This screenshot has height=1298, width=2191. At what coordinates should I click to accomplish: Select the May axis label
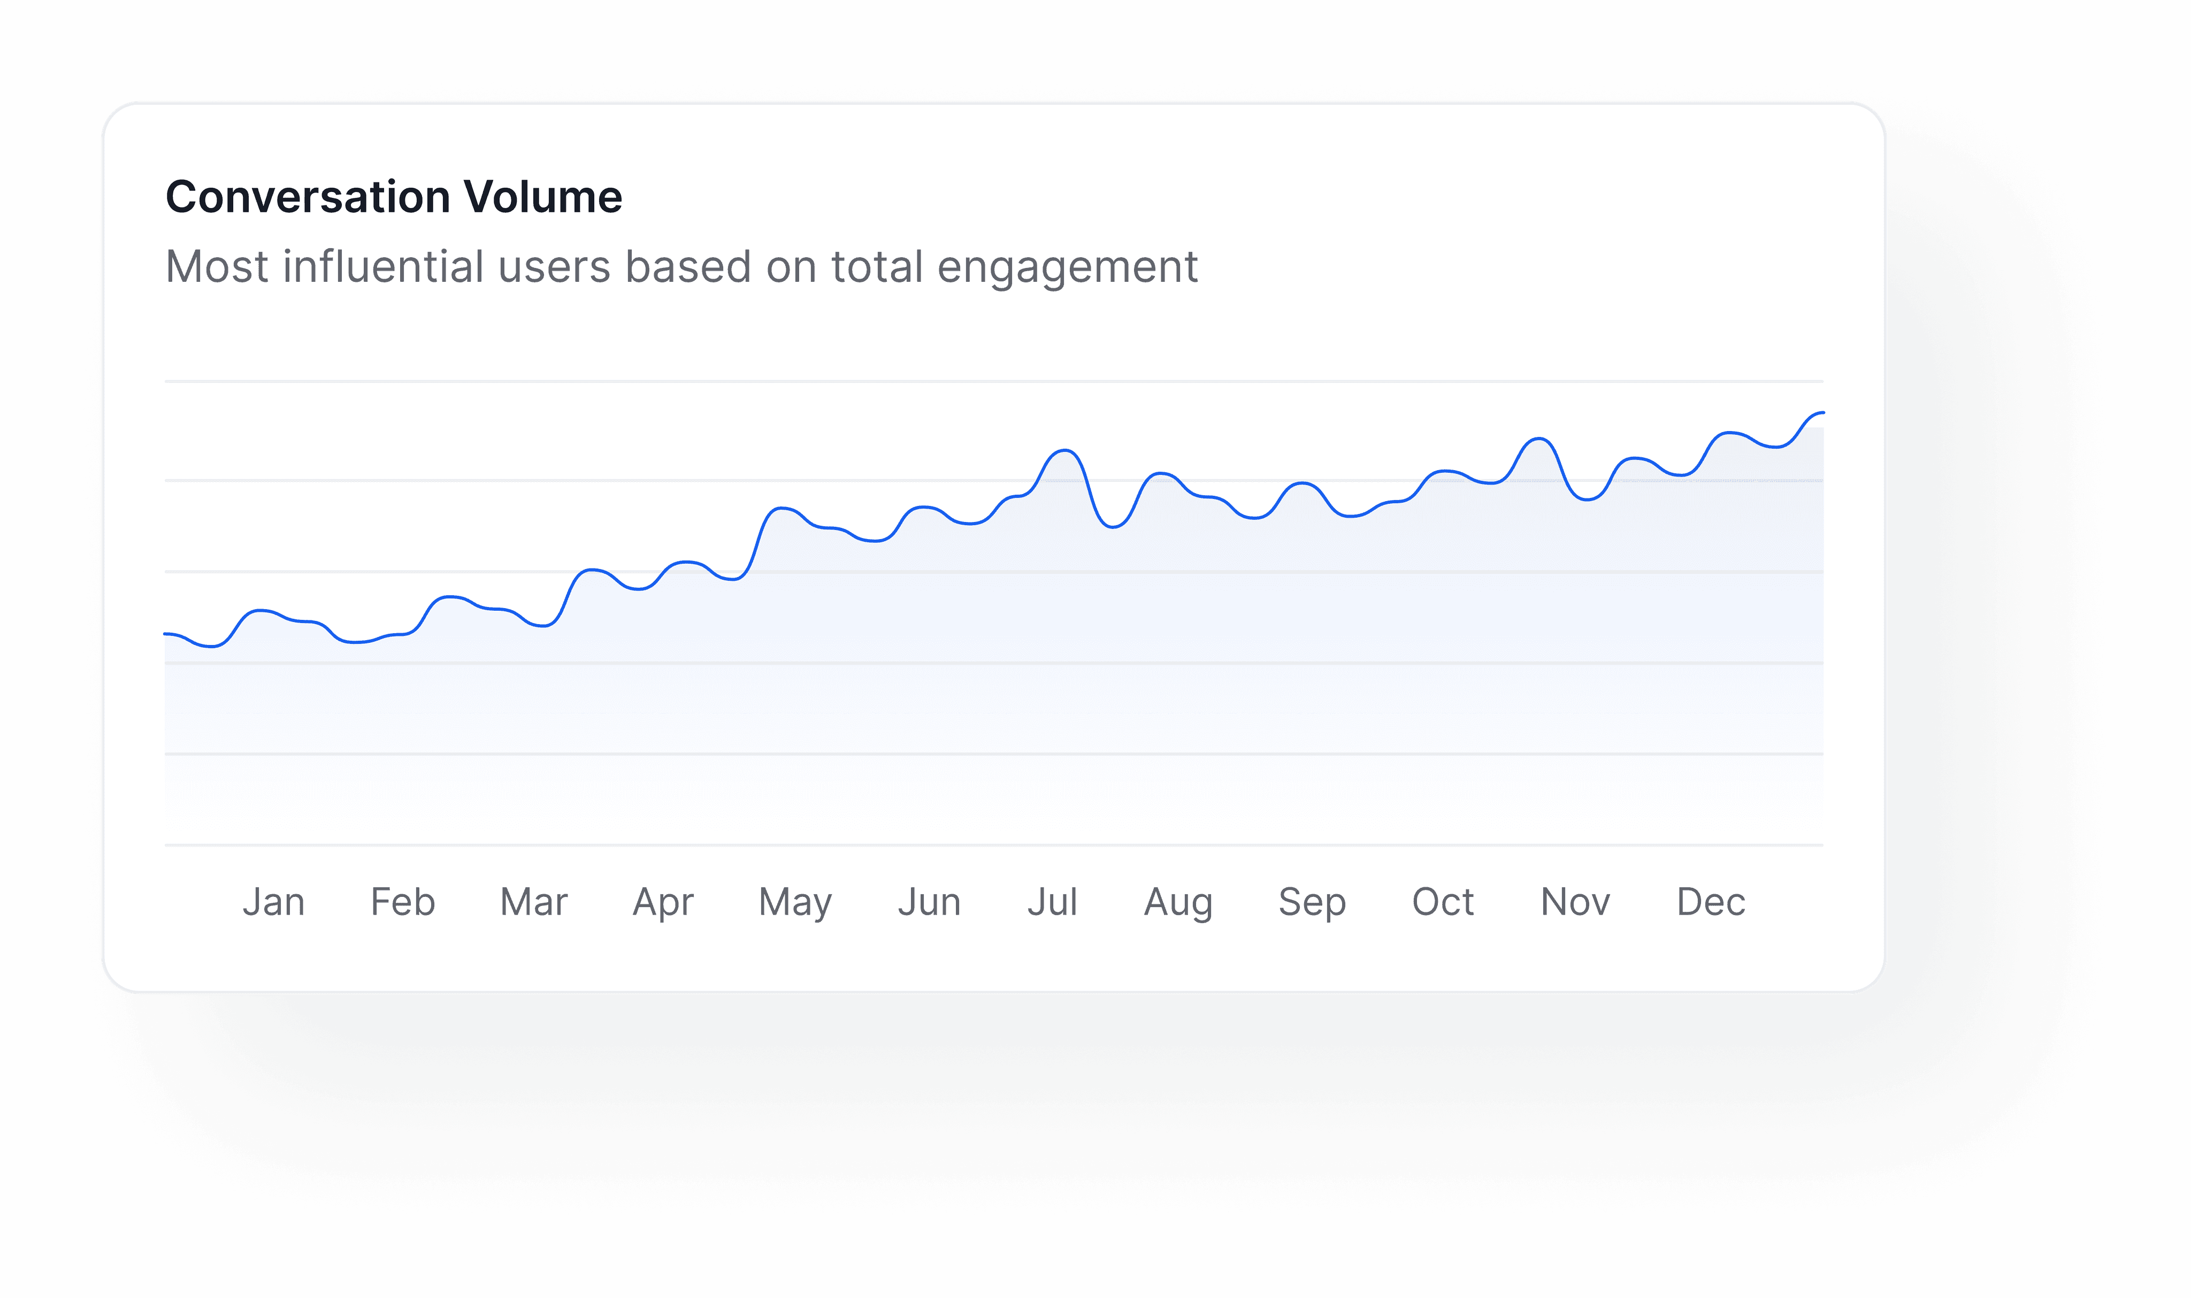tap(795, 903)
